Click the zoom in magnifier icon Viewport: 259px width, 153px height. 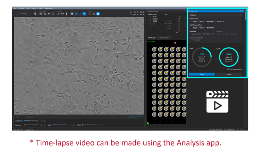click(41, 14)
